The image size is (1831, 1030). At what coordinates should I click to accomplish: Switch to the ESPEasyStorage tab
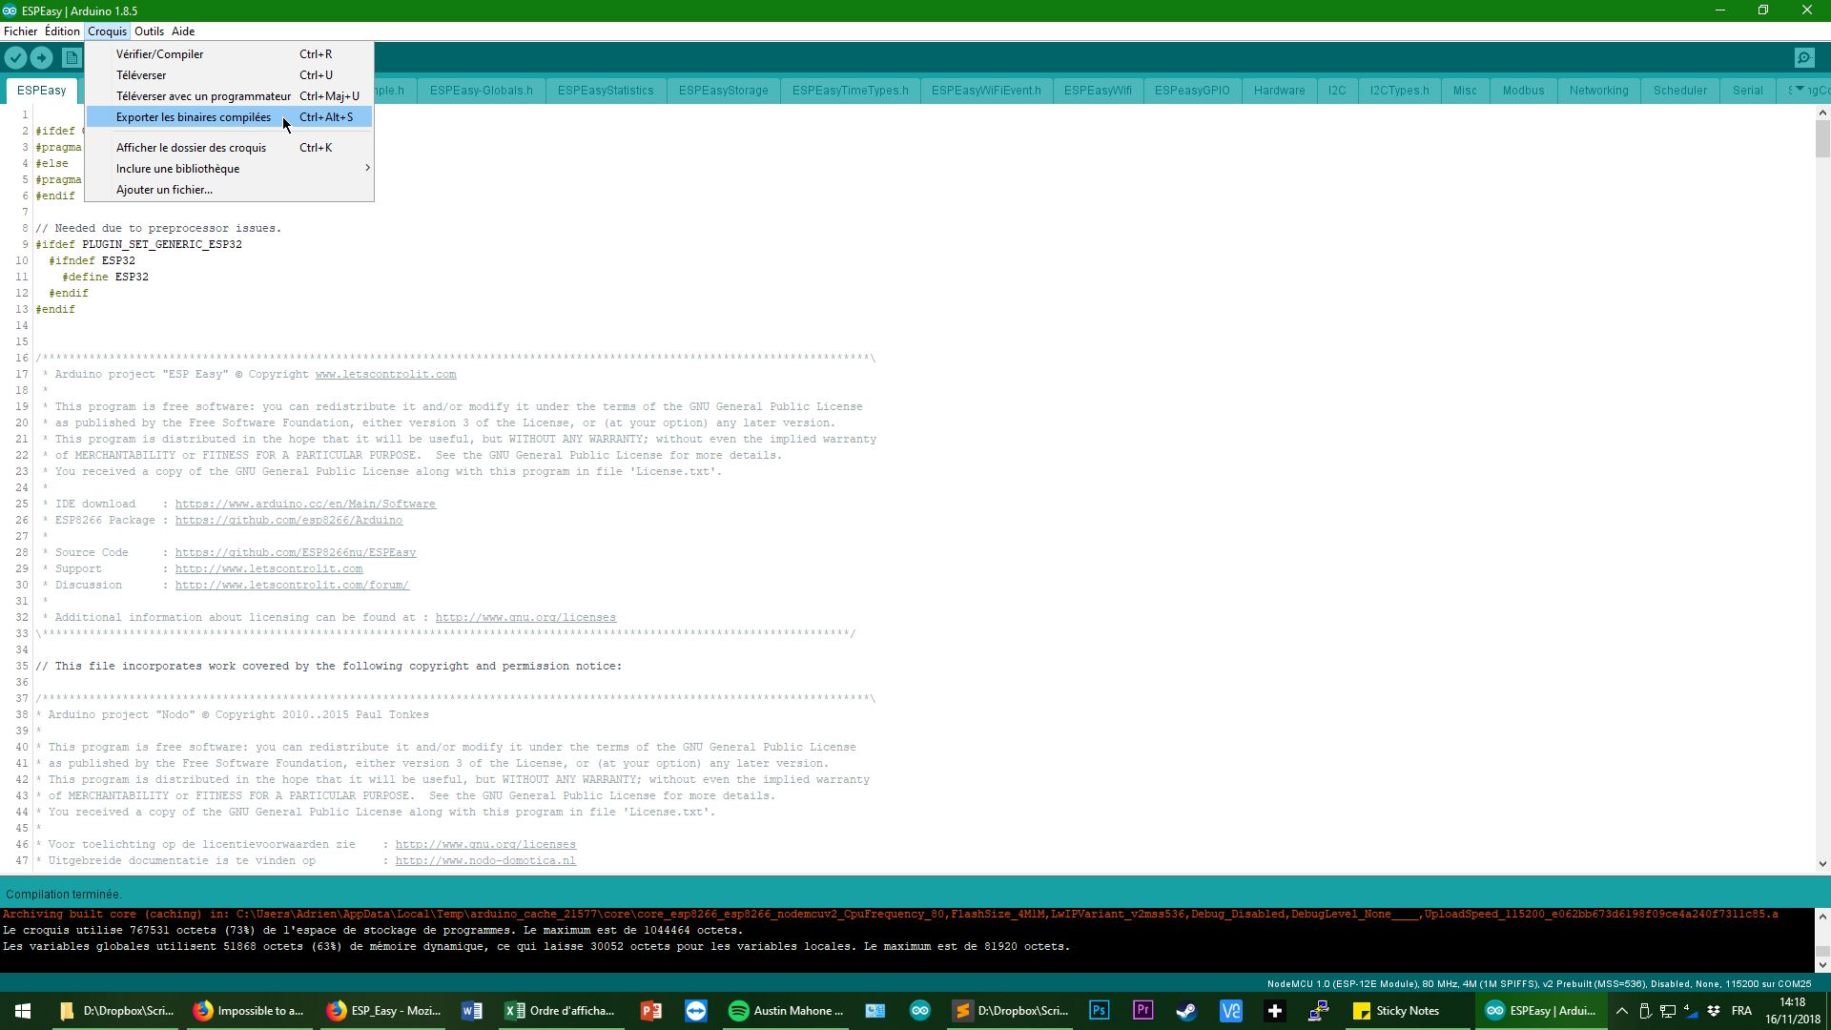coord(723,91)
